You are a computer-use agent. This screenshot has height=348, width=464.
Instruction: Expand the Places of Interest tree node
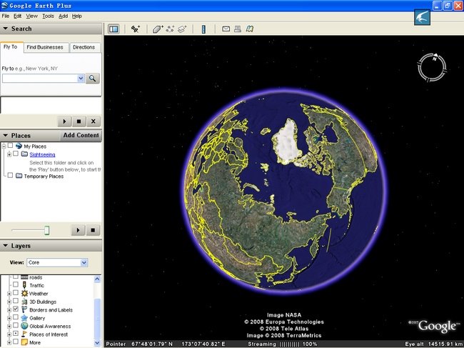9,334
